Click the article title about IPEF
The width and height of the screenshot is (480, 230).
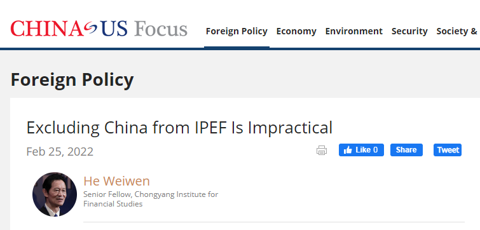[x=179, y=128]
